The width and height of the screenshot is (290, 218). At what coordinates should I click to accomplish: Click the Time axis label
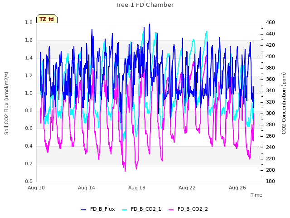(256, 195)
